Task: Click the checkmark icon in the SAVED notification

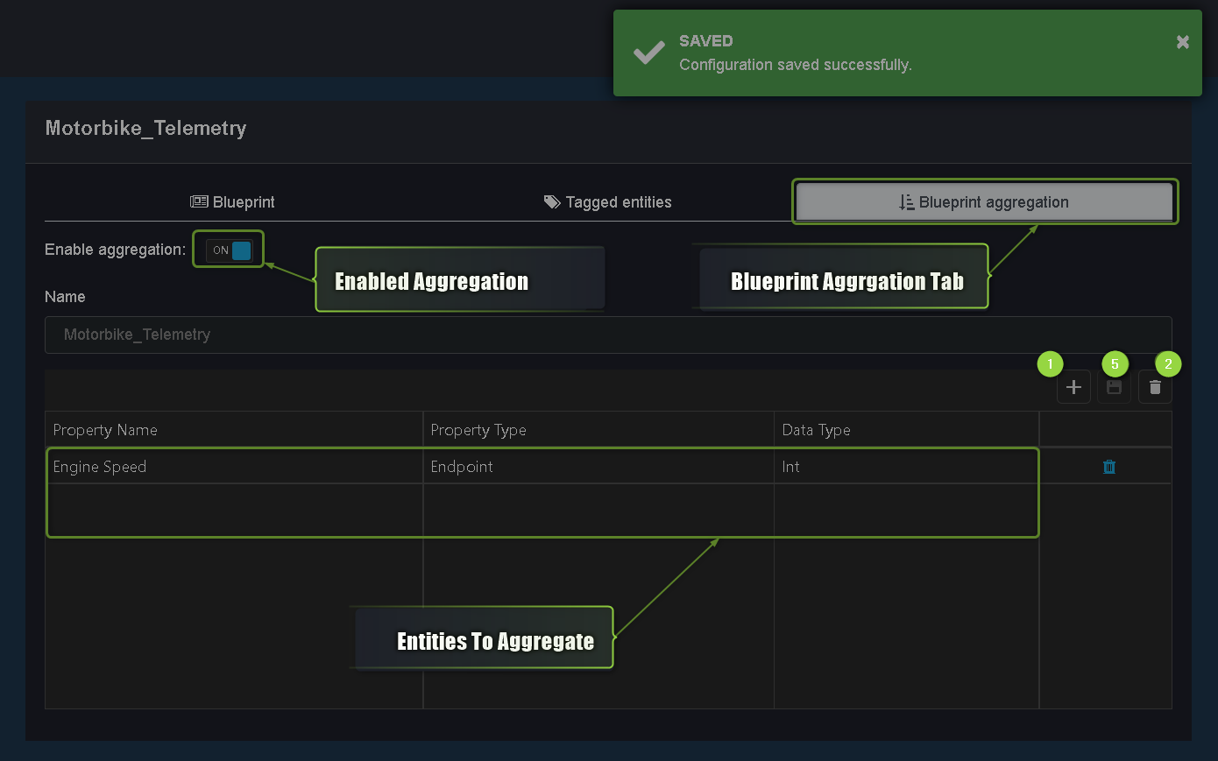Action: (648, 53)
